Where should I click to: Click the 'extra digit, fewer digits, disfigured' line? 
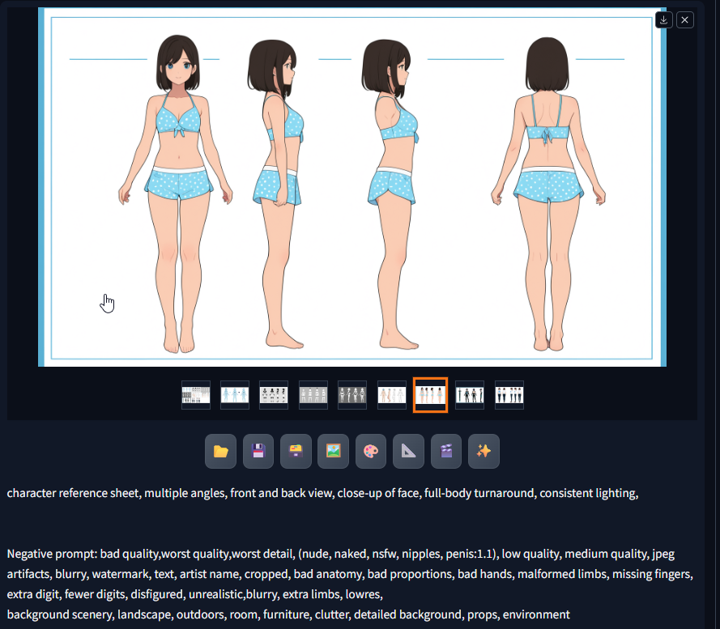coord(194,594)
